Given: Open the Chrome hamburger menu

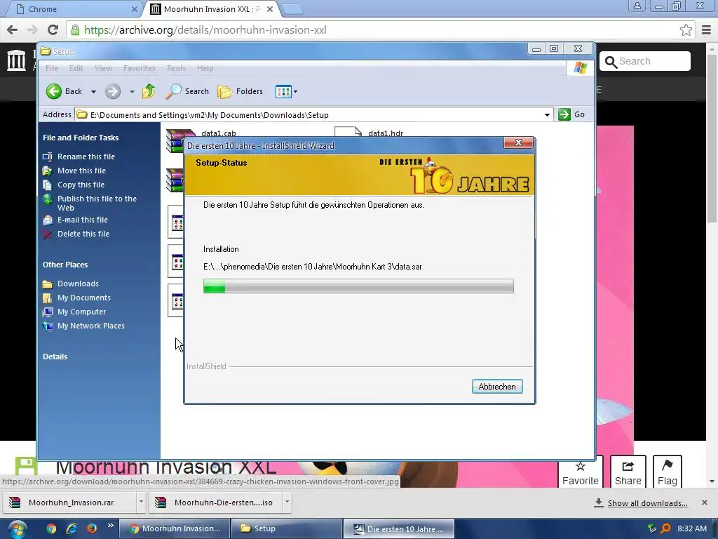Looking at the screenshot, I should pos(707,29).
